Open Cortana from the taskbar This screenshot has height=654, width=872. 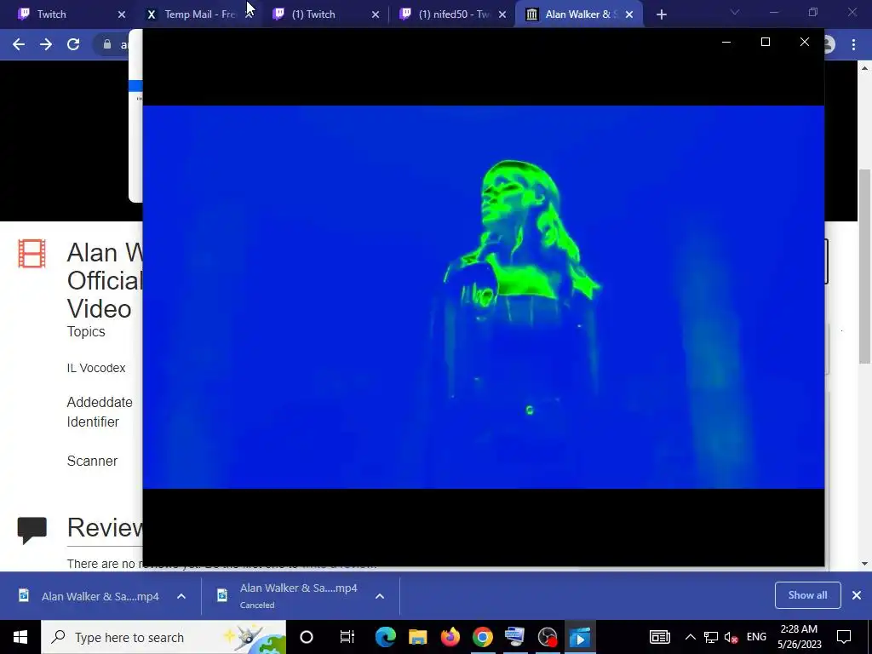click(x=307, y=637)
